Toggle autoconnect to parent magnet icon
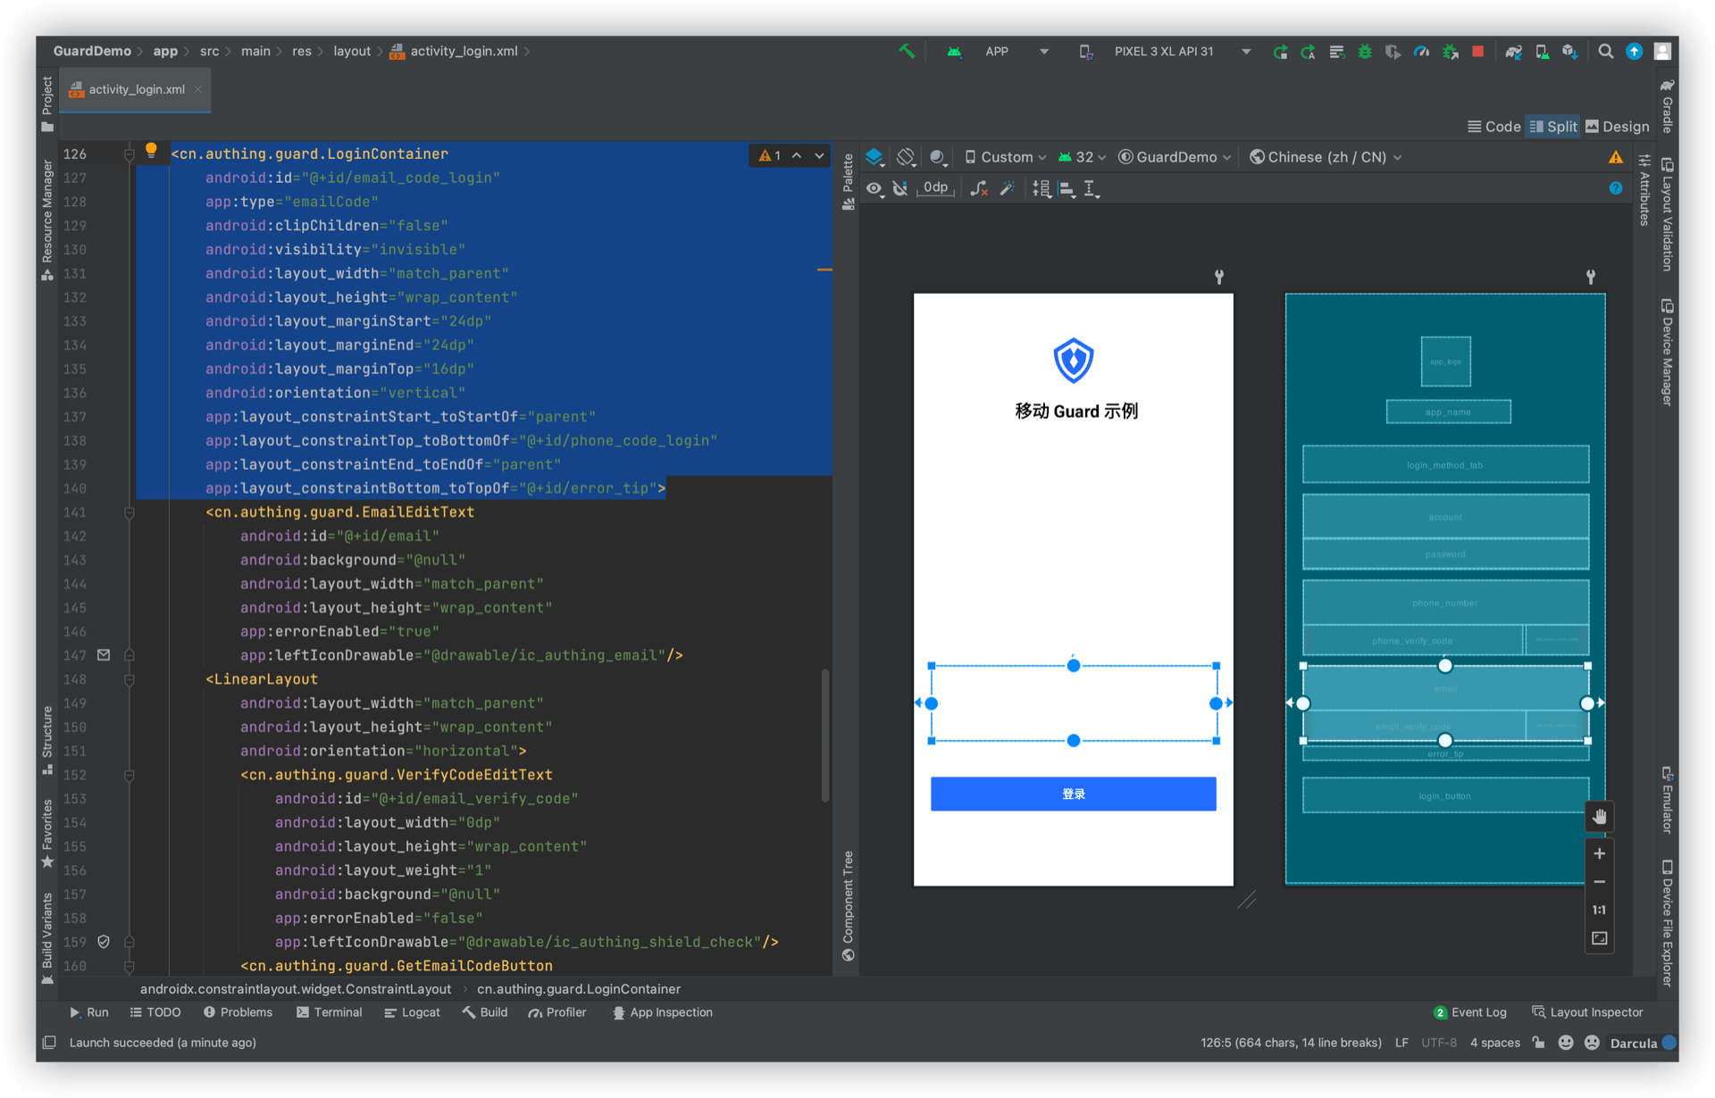The image size is (1715, 1098). pos(900,188)
